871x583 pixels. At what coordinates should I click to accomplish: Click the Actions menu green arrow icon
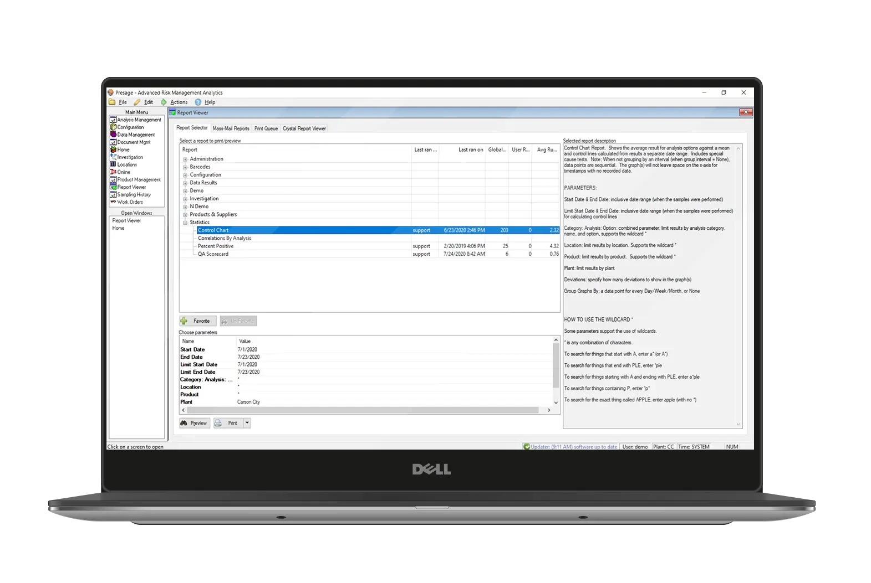(164, 102)
